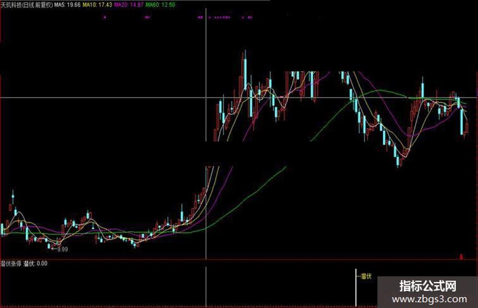This screenshot has width=478, height=308.
Task: Click the 潜伏涨停 sub-indicator name
Action: pyautogui.click(x=11, y=263)
